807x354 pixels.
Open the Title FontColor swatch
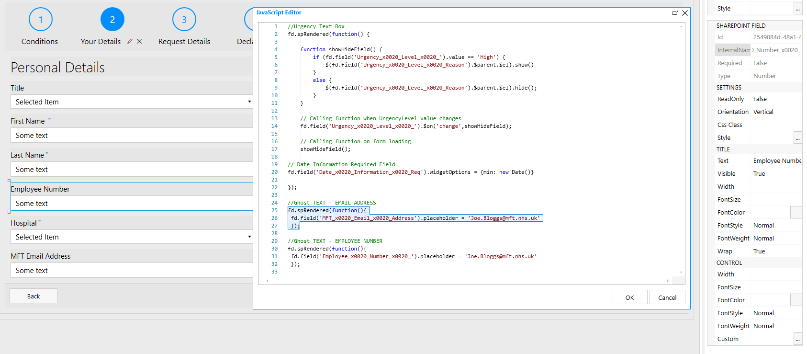[796, 213]
